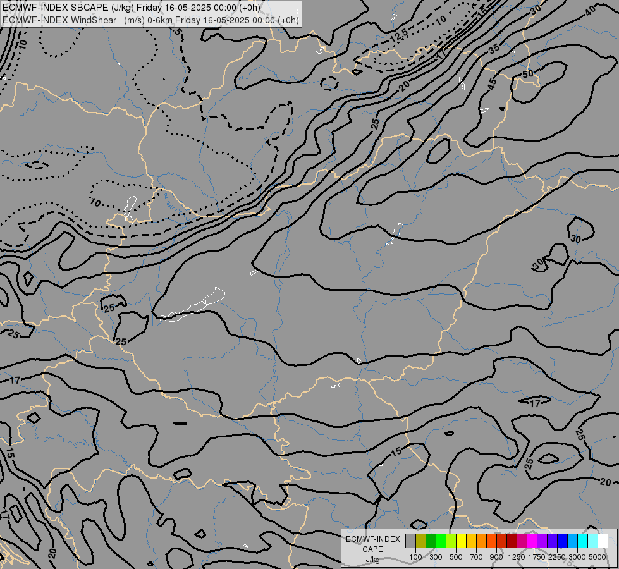Viewport: 619px width, 569px height.
Task: Click the 50 contour label
Action: (528, 73)
